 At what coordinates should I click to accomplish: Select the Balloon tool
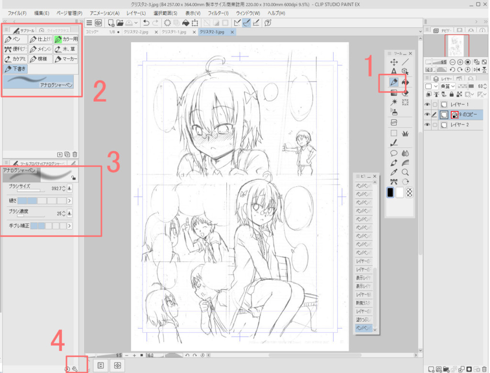point(394,153)
